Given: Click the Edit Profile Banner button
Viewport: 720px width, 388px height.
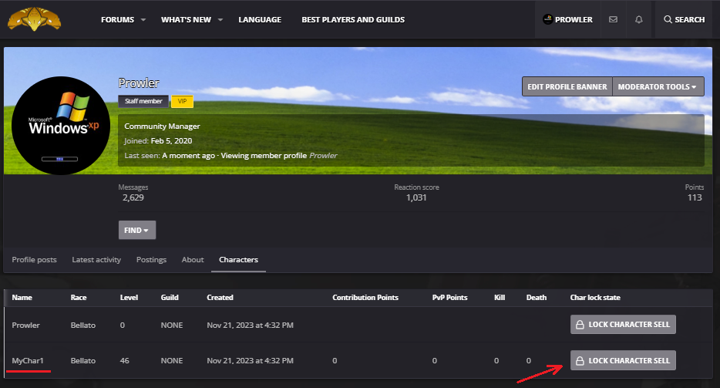Looking at the screenshot, I should tap(567, 86).
